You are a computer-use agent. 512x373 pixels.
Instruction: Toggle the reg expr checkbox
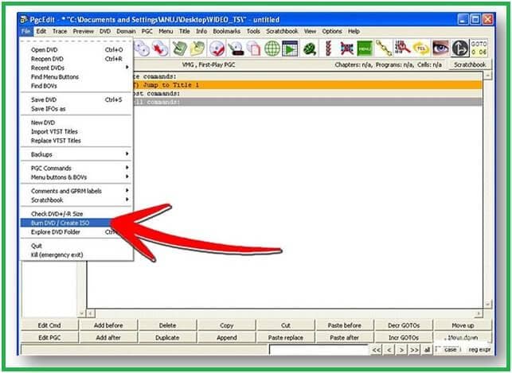click(477, 349)
